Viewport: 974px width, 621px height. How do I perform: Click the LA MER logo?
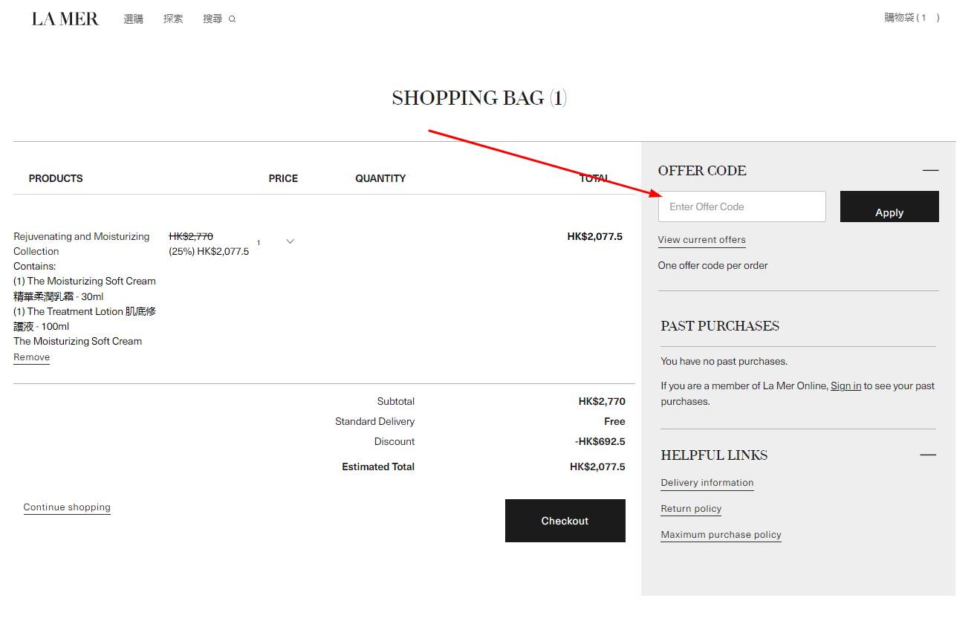[65, 19]
